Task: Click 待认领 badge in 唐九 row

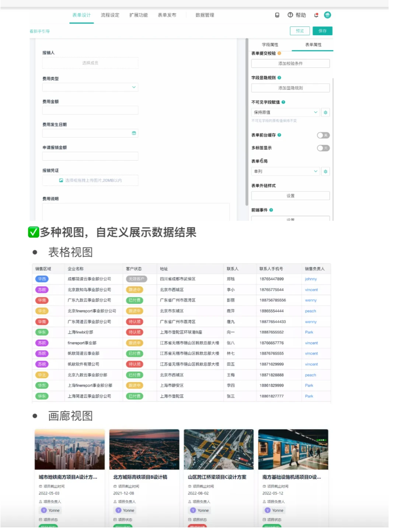Action: tap(135, 322)
